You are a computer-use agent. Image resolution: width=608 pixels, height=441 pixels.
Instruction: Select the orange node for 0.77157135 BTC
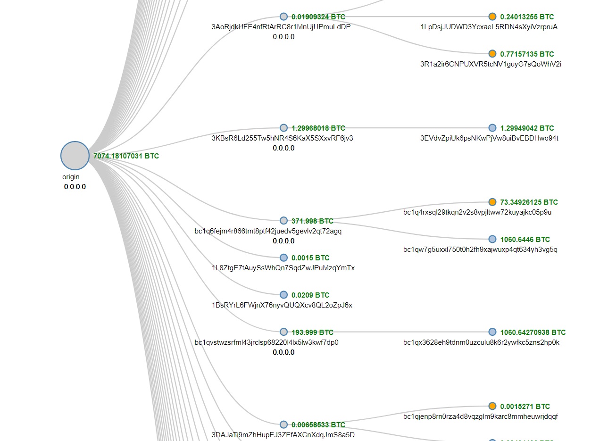pyautogui.click(x=492, y=54)
